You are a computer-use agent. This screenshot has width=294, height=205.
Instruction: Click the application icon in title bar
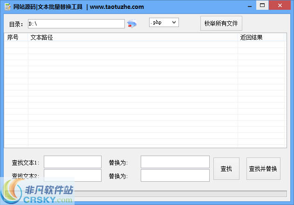[x=7, y=7]
